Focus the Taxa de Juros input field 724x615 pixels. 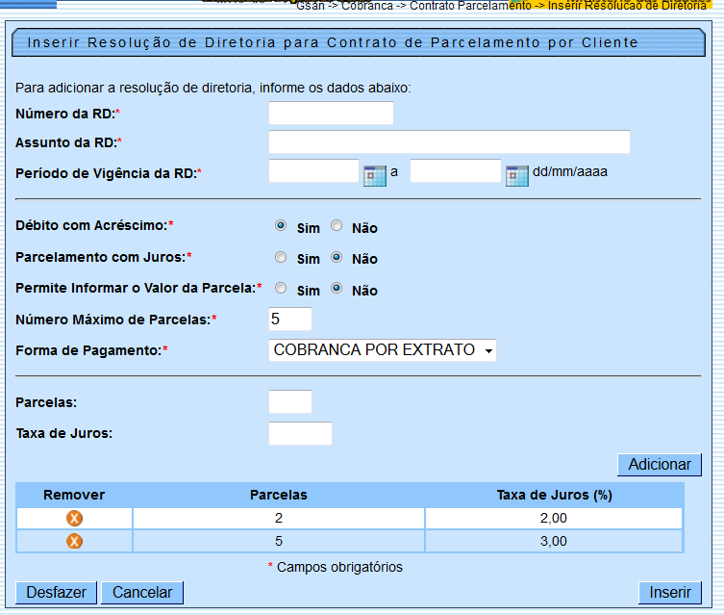[300, 434]
